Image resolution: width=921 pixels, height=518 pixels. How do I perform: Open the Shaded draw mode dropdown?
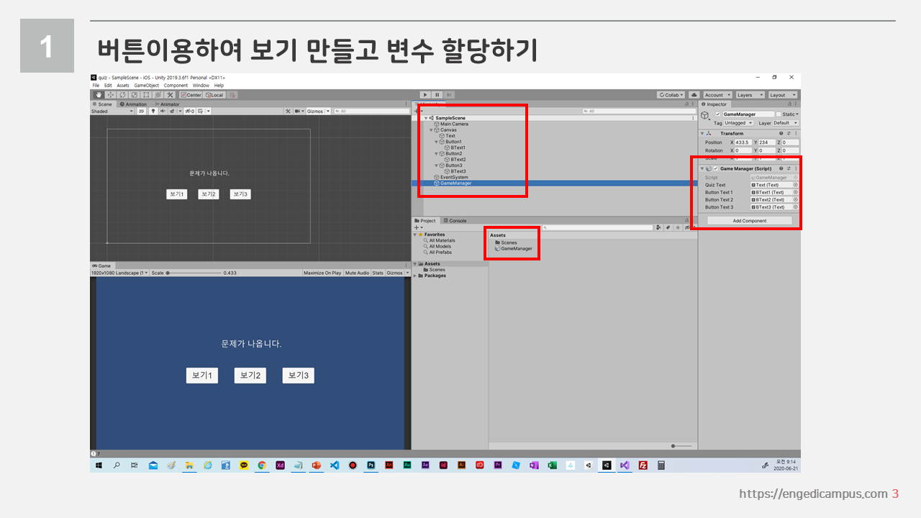tap(112, 112)
